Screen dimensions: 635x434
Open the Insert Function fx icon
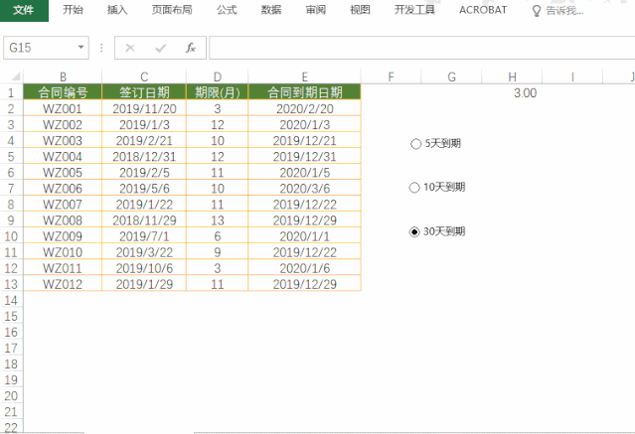pyautogui.click(x=191, y=49)
